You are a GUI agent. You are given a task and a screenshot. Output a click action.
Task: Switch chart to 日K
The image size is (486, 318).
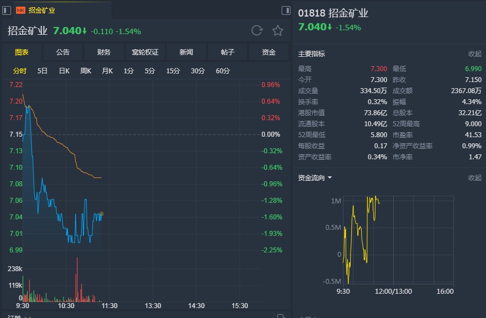point(64,71)
